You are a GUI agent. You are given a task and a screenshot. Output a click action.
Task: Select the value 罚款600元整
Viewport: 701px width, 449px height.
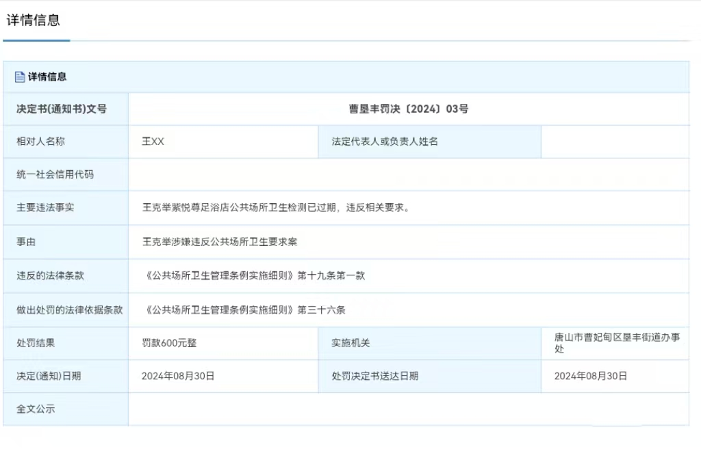point(169,343)
